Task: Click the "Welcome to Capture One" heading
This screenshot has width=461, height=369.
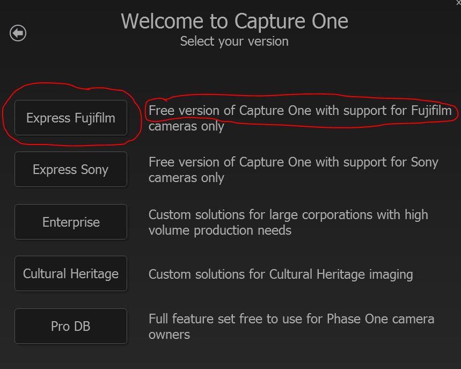Action: click(235, 21)
